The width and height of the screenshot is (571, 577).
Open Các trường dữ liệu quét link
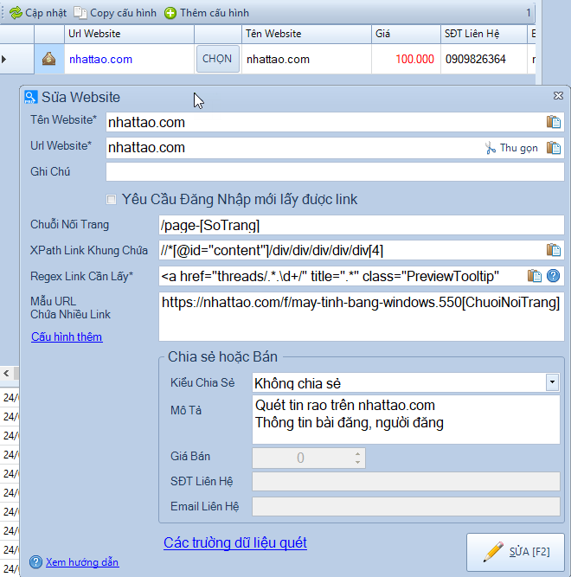coord(235,542)
